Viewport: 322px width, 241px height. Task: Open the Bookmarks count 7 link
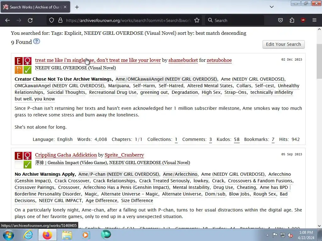[x=273, y=139]
